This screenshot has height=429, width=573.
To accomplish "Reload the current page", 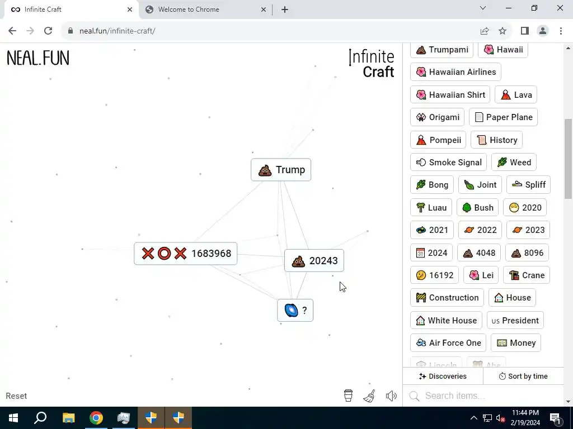I will pyautogui.click(x=48, y=31).
